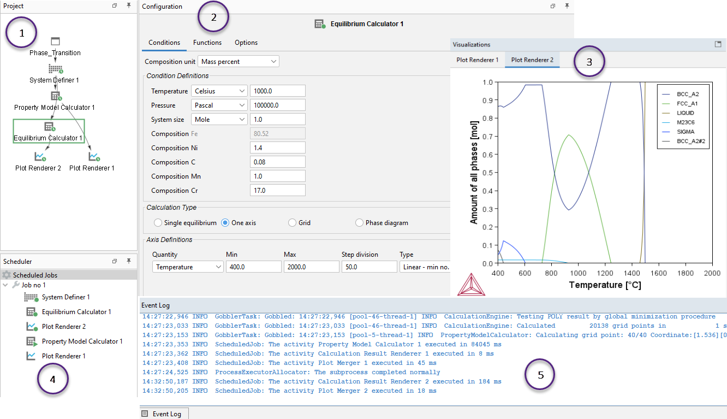Click Equilibrium Calculator 1 icon in Scheduler
The height and width of the screenshot is (419, 727).
(x=31, y=312)
